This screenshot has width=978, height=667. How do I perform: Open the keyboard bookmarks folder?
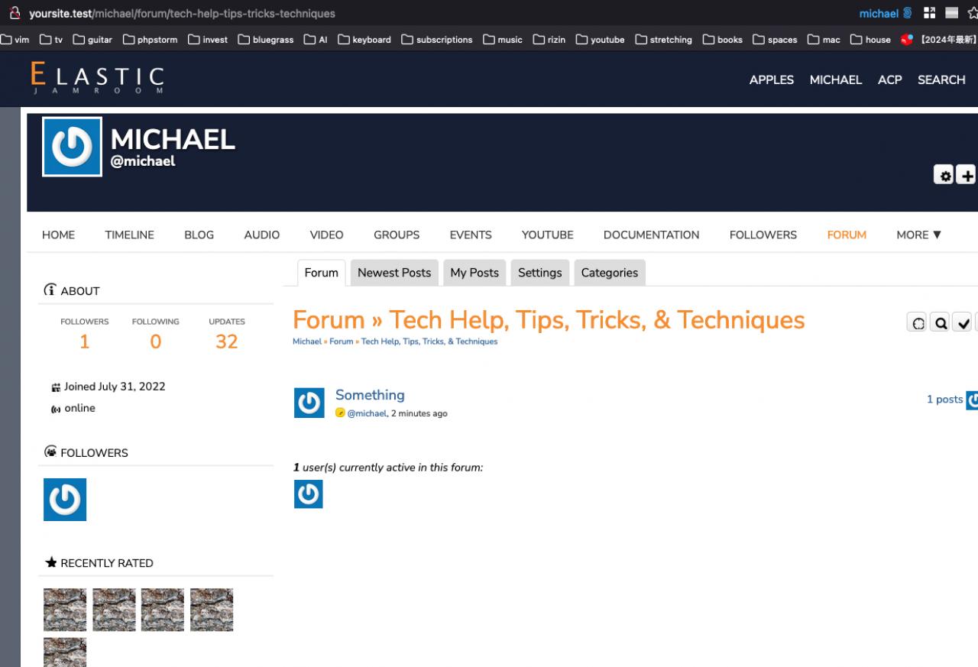point(364,40)
